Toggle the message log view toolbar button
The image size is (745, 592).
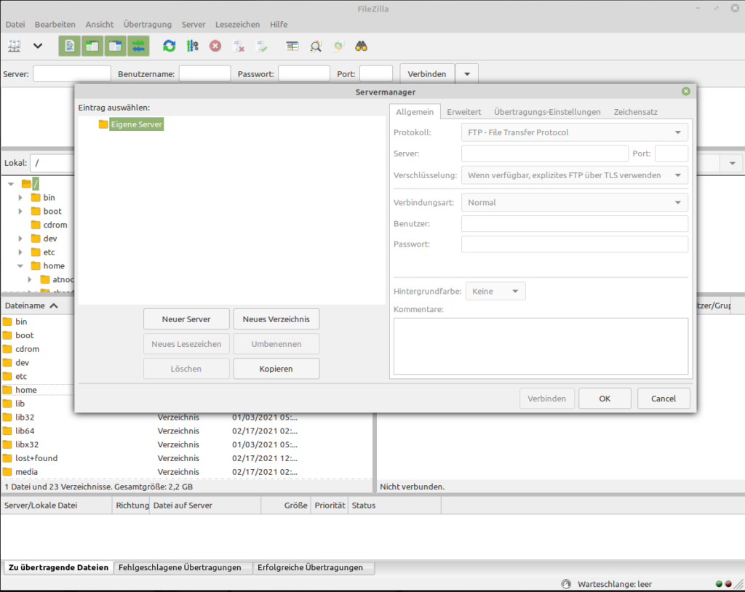(69, 46)
